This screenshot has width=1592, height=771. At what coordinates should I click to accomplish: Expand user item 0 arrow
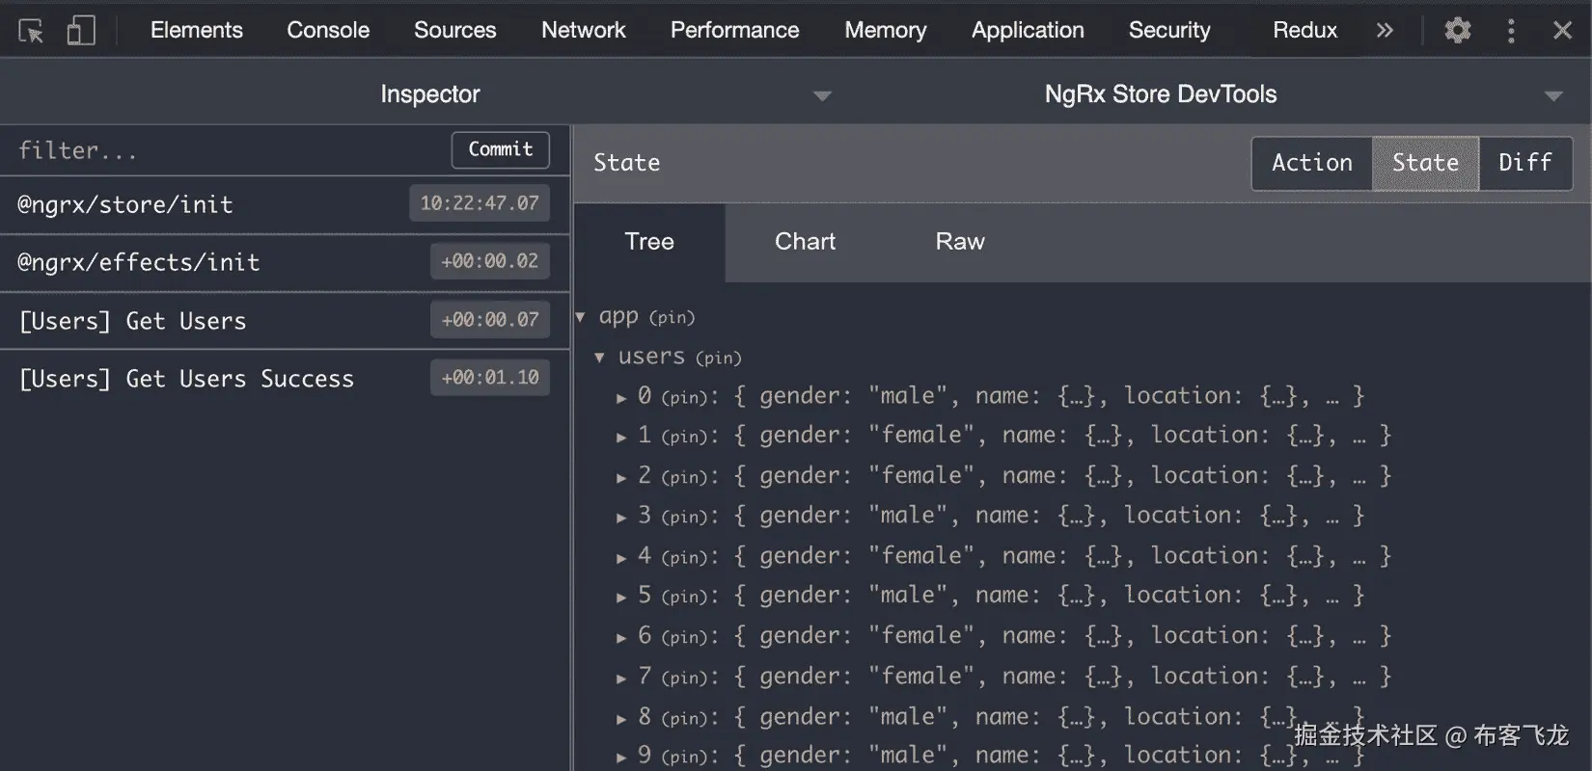(x=621, y=398)
